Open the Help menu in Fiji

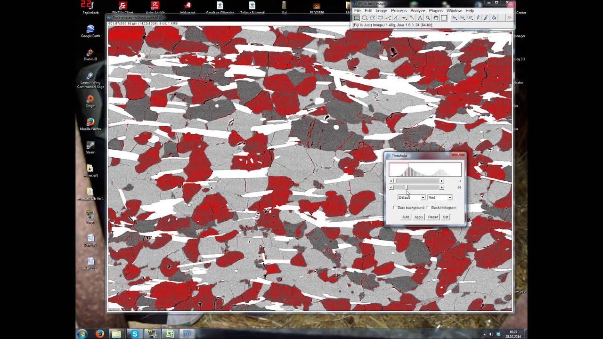(x=470, y=10)
